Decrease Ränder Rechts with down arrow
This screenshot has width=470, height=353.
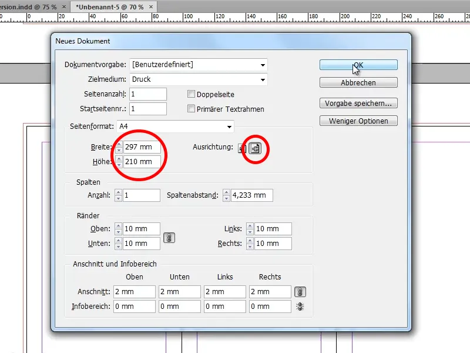tap(250, 247)
